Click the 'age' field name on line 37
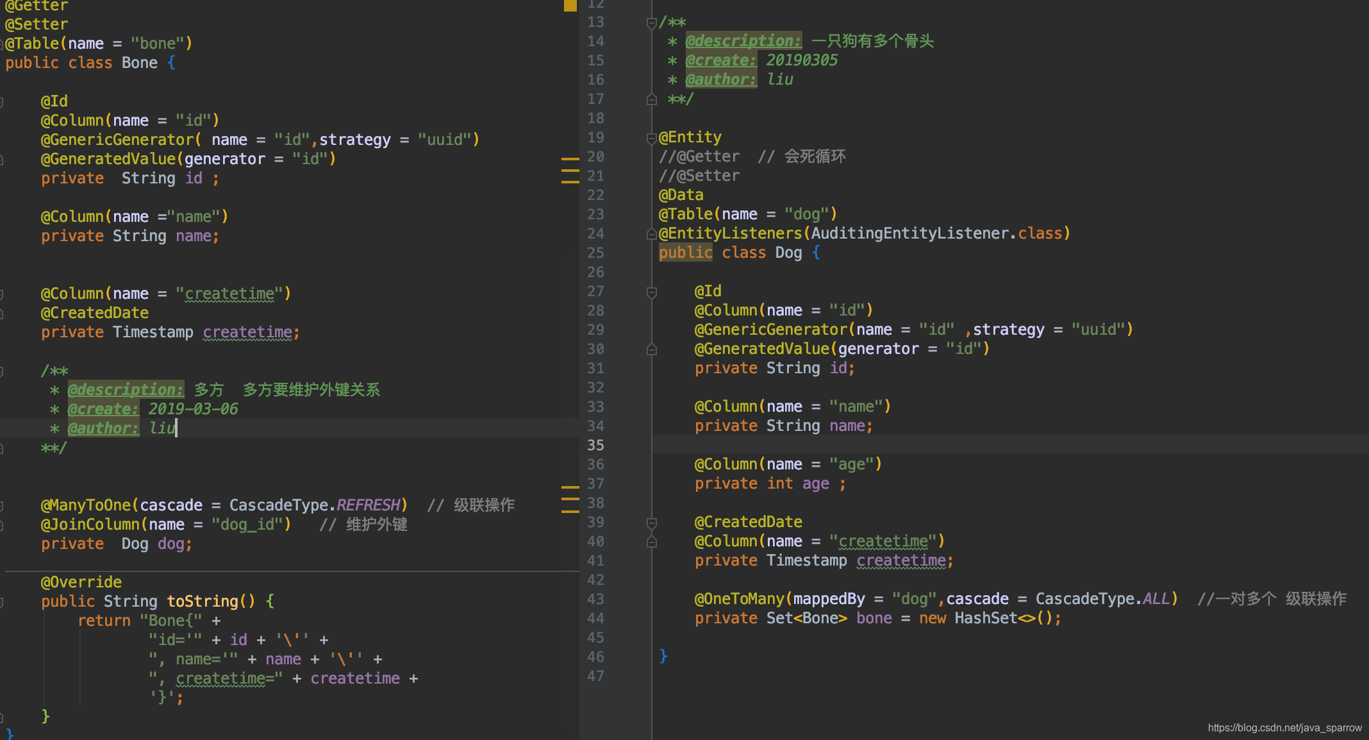1369x740 pixels. pos(816,484)
